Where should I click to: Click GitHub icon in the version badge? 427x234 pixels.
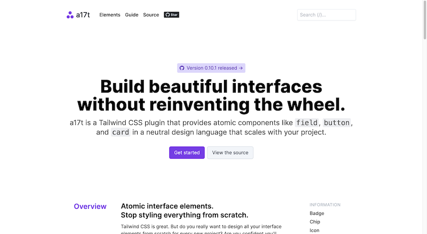(182, 68)
